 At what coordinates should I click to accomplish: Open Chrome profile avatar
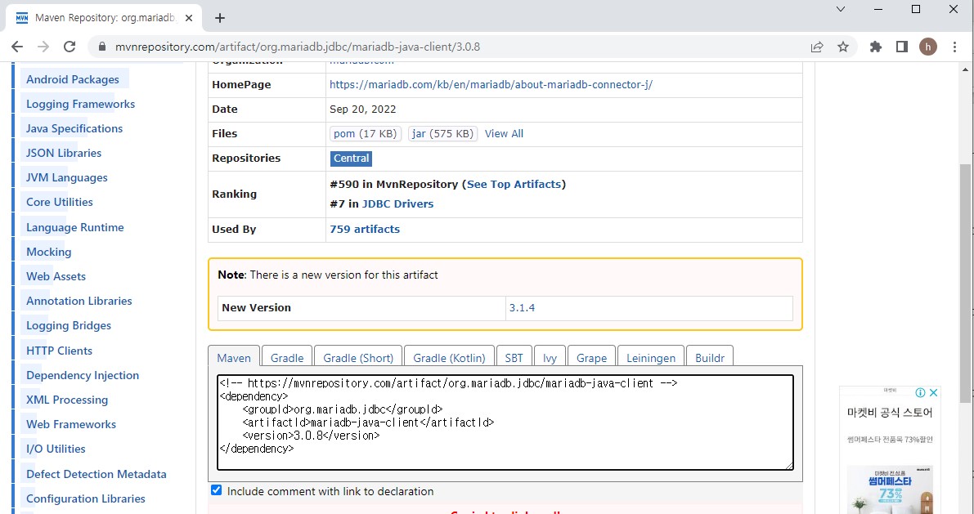coord(928,47)
